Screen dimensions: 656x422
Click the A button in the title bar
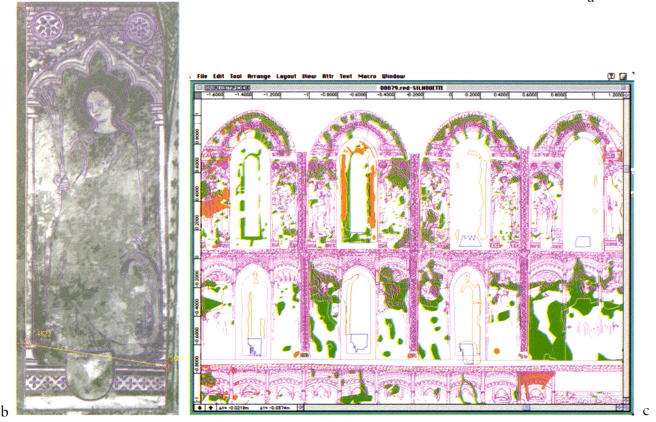[216, 88]
